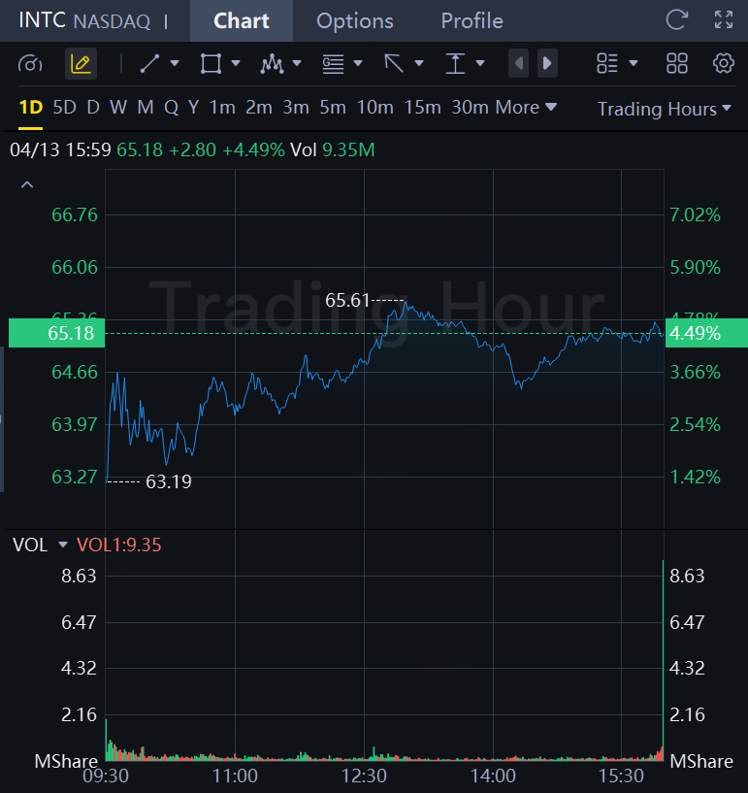Refresh the INTC chart data
This screenshot has height=793, width=748.
coord(677,20)
